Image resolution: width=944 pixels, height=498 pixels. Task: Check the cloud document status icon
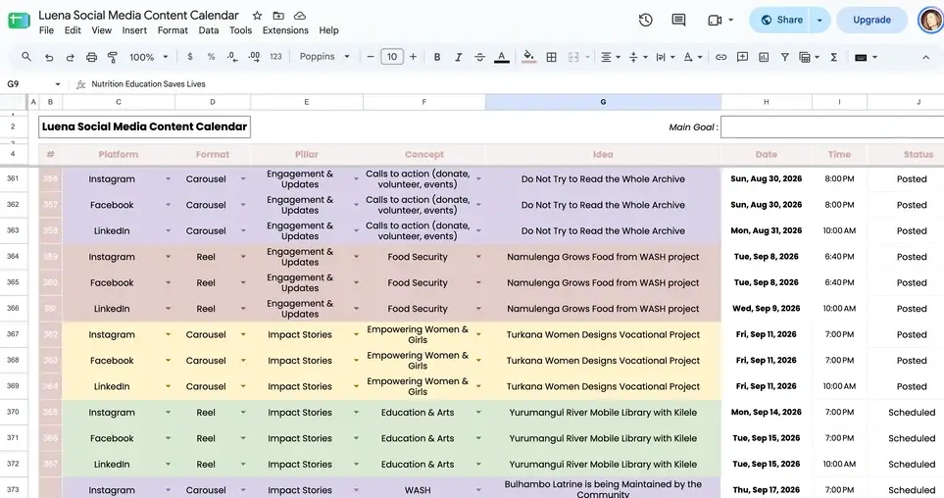coord(299,16)
